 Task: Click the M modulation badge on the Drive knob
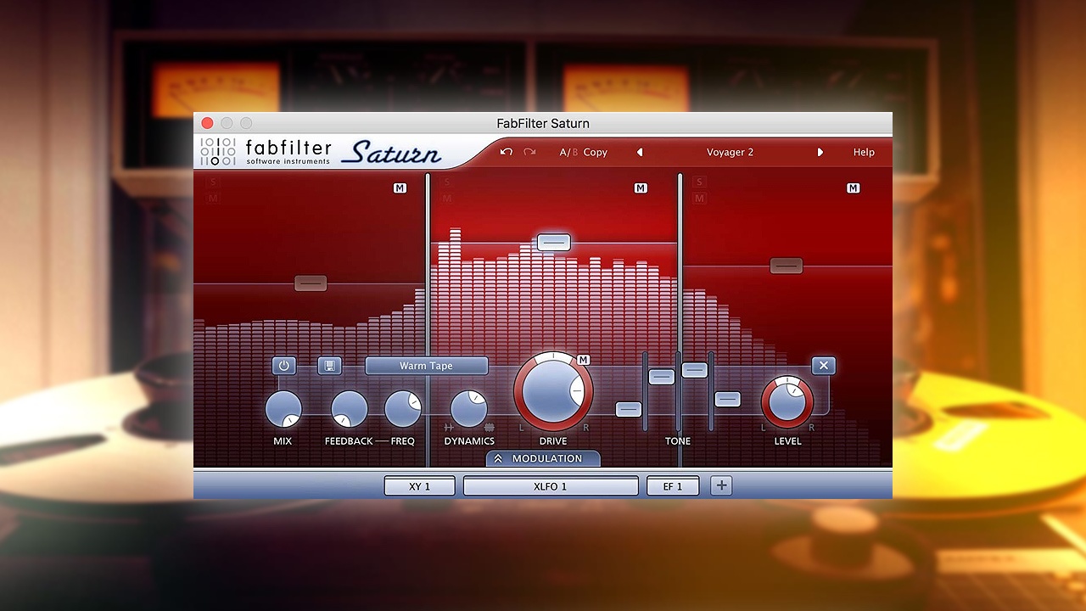point(584,360)
